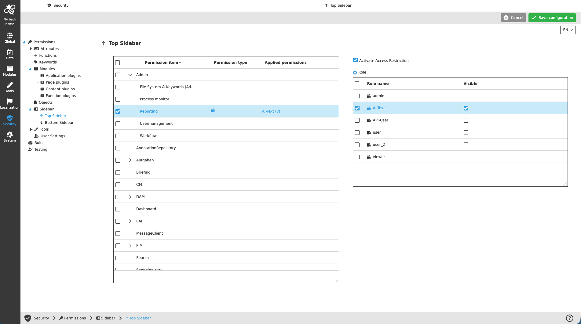Select the Localization sidebar icon
This screenshot has width=581, height=324.
10,103
